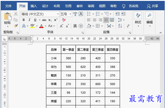Apply bulleted list
The image size is (165, 108).
pos(89,14)
